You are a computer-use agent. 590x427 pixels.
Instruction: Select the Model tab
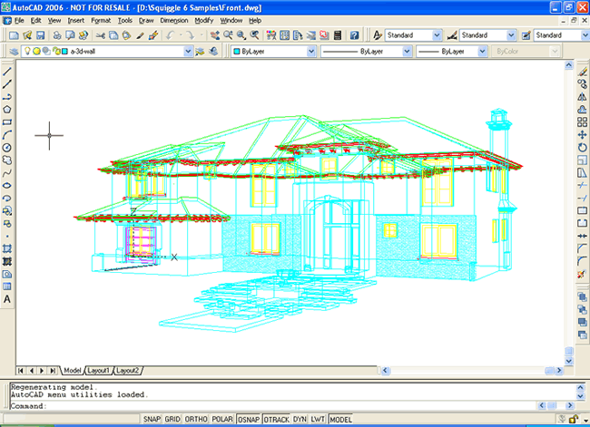click(x=73, y=371)
